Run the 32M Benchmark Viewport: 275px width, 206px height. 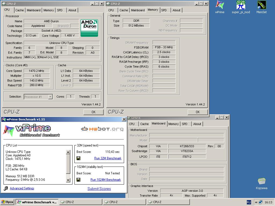point(108,158)
